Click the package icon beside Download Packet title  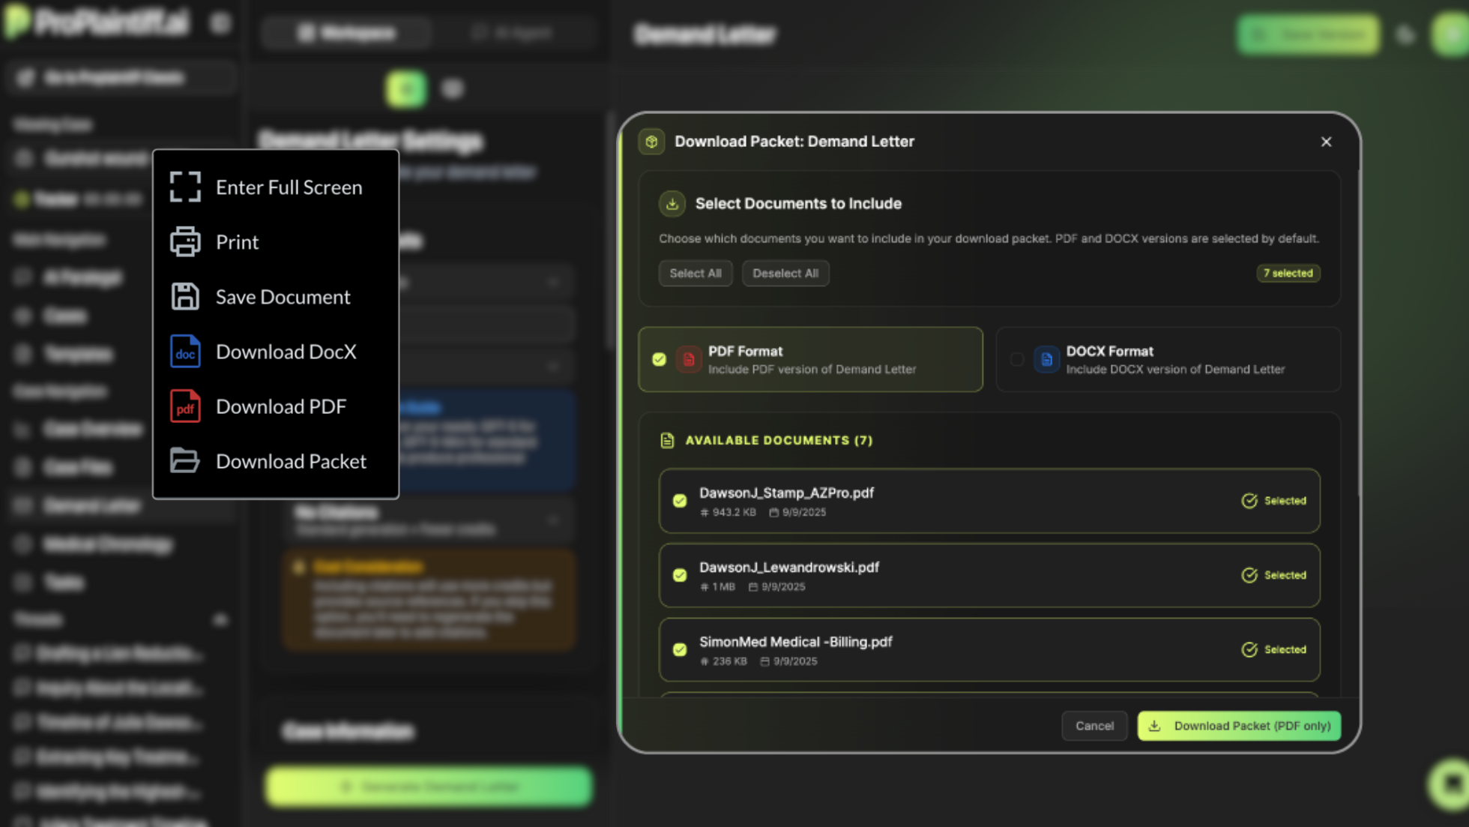tap(651, 142)
